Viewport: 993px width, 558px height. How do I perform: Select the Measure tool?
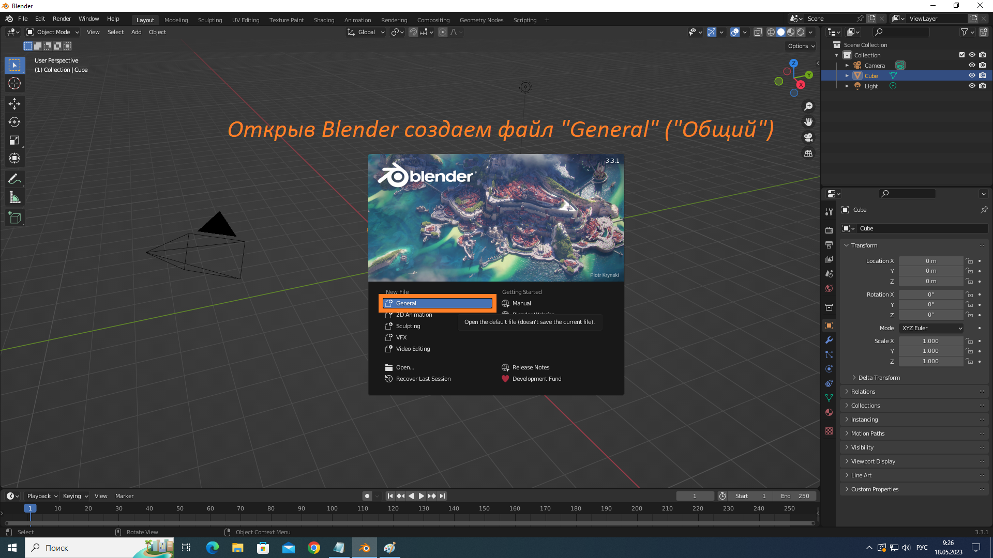pos(14,197)
